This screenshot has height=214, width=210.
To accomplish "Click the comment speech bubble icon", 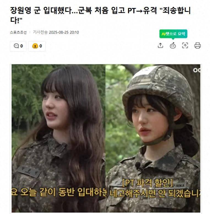I will pos(16,46).
